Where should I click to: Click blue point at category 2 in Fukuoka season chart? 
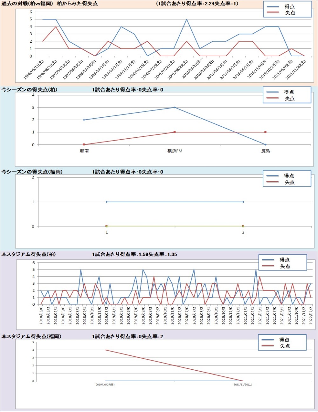[x=243, y=202]
